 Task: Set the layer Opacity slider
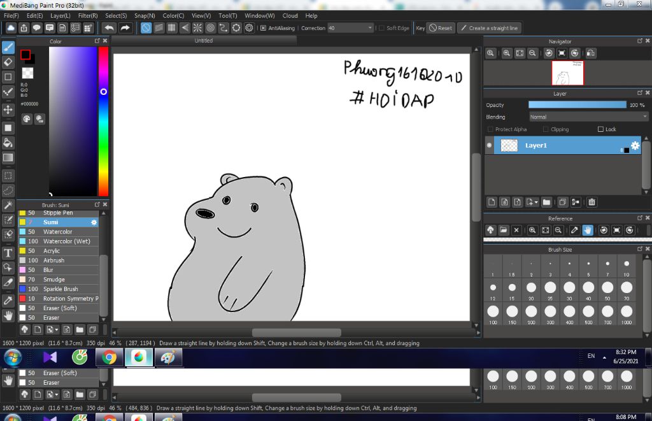[577, 105]
